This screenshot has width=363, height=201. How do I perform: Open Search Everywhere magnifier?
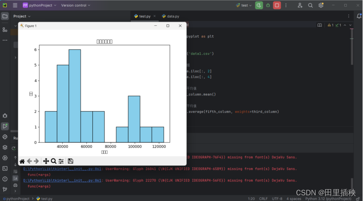tap(311, 5)
